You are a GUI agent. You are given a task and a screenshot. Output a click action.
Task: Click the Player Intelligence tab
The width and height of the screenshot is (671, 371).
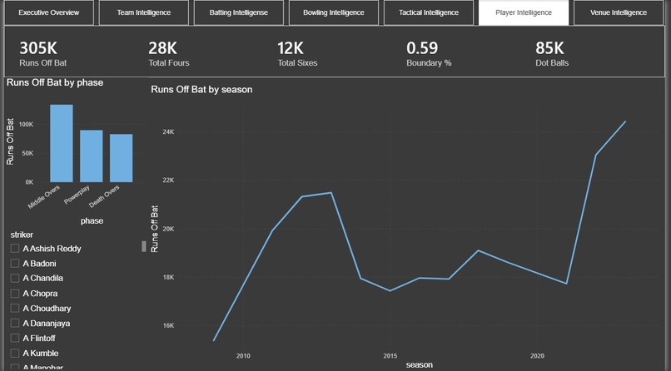click(524, 12)
